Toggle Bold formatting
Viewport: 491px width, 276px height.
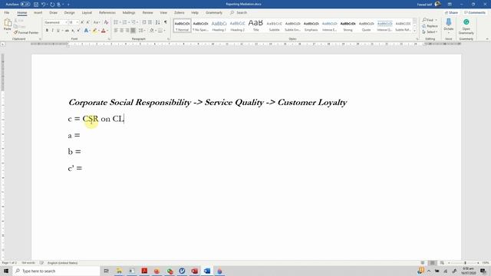tap(47, 31)
